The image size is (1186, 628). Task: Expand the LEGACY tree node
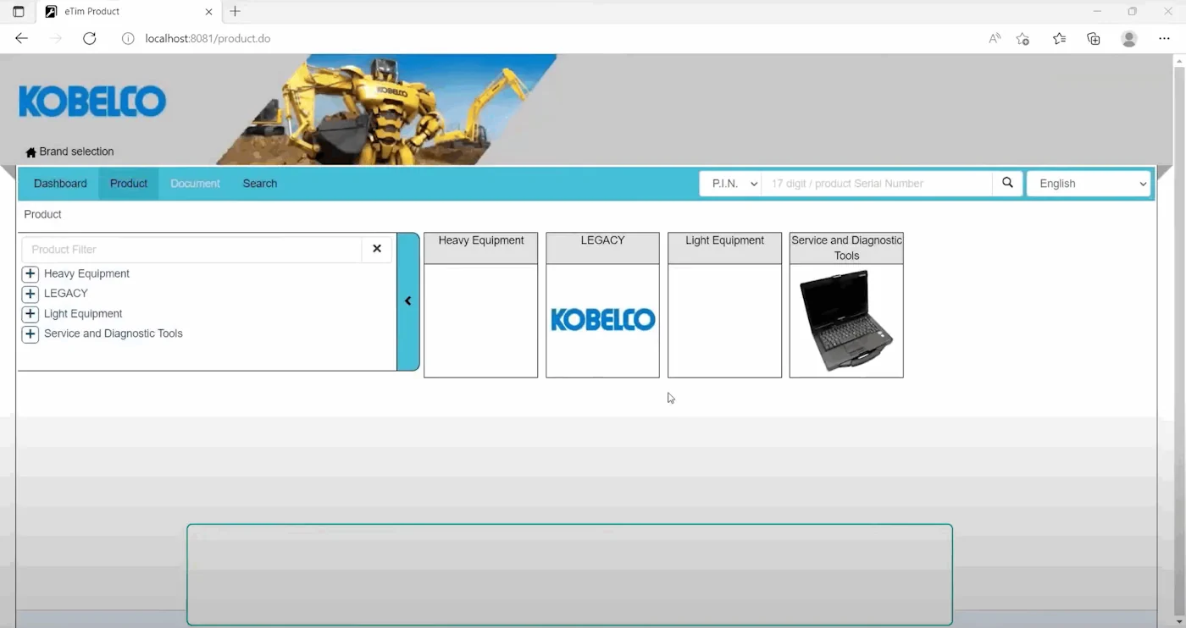(x=30, y=294)
